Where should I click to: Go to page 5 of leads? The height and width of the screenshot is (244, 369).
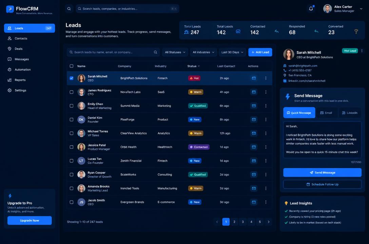click(260, 222)
